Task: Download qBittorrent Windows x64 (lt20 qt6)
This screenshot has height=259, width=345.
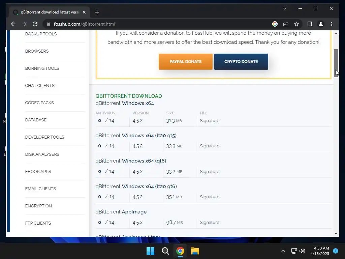Action: (136, 186)
